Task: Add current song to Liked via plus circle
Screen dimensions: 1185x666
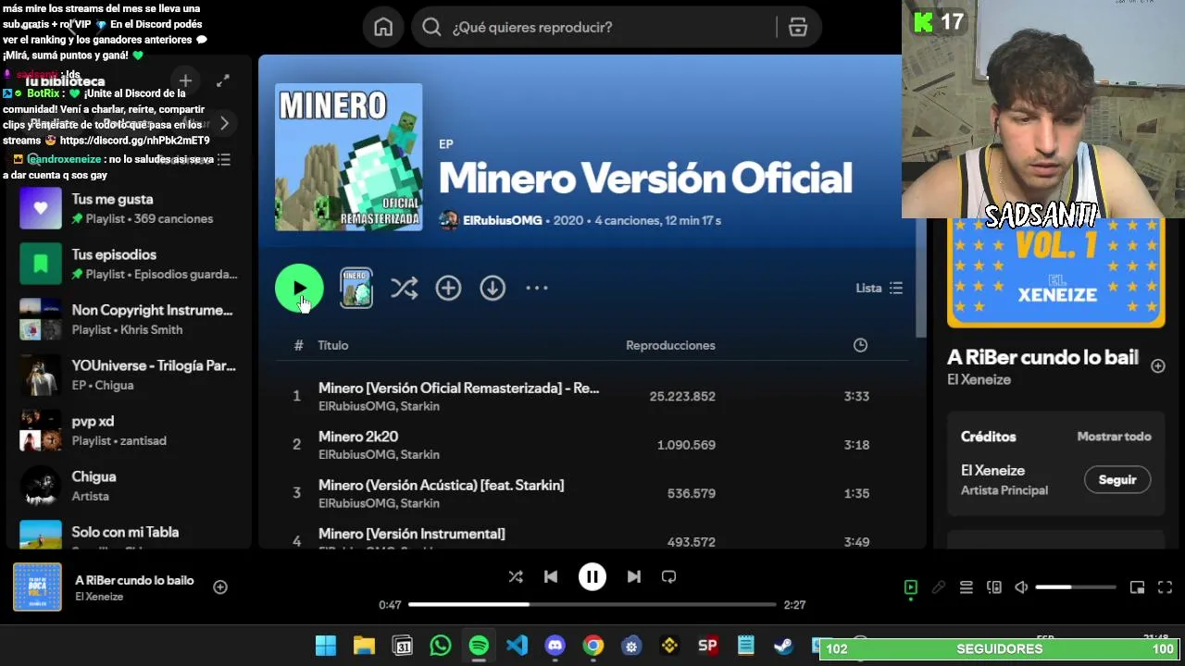Action: click(220, 586)
